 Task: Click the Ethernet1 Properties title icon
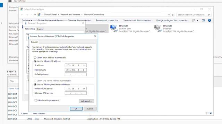pos(26,23)
